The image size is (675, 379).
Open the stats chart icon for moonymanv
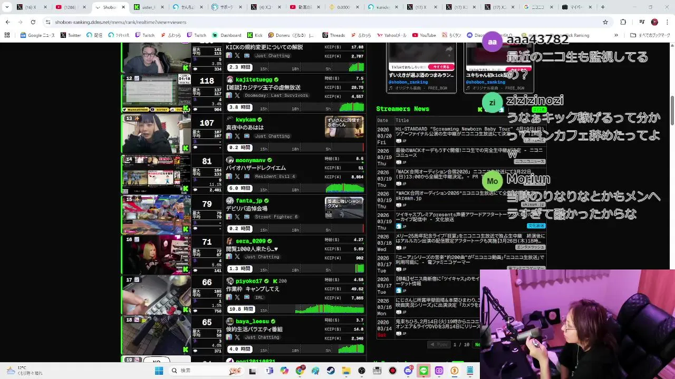click(x=229, y=177)
